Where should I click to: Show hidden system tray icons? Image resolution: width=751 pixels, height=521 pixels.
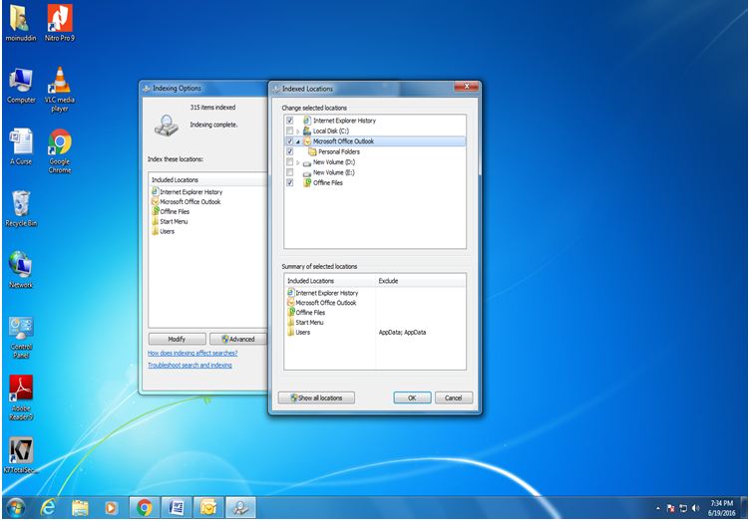[658, 508]
